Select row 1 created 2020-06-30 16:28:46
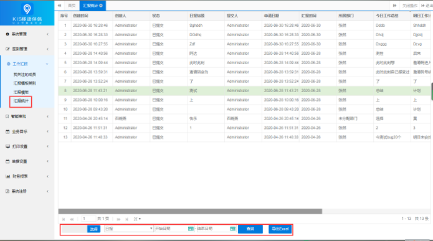The width and height of the screenshot is (433, 241). pyautogui.click(x=244, y=26)
